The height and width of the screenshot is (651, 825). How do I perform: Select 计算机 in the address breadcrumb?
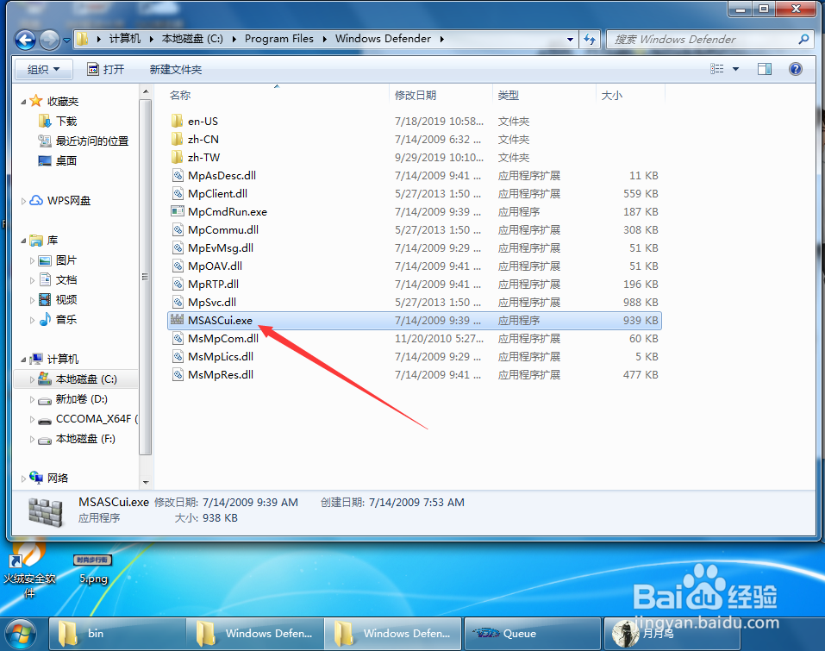[125, 39]
